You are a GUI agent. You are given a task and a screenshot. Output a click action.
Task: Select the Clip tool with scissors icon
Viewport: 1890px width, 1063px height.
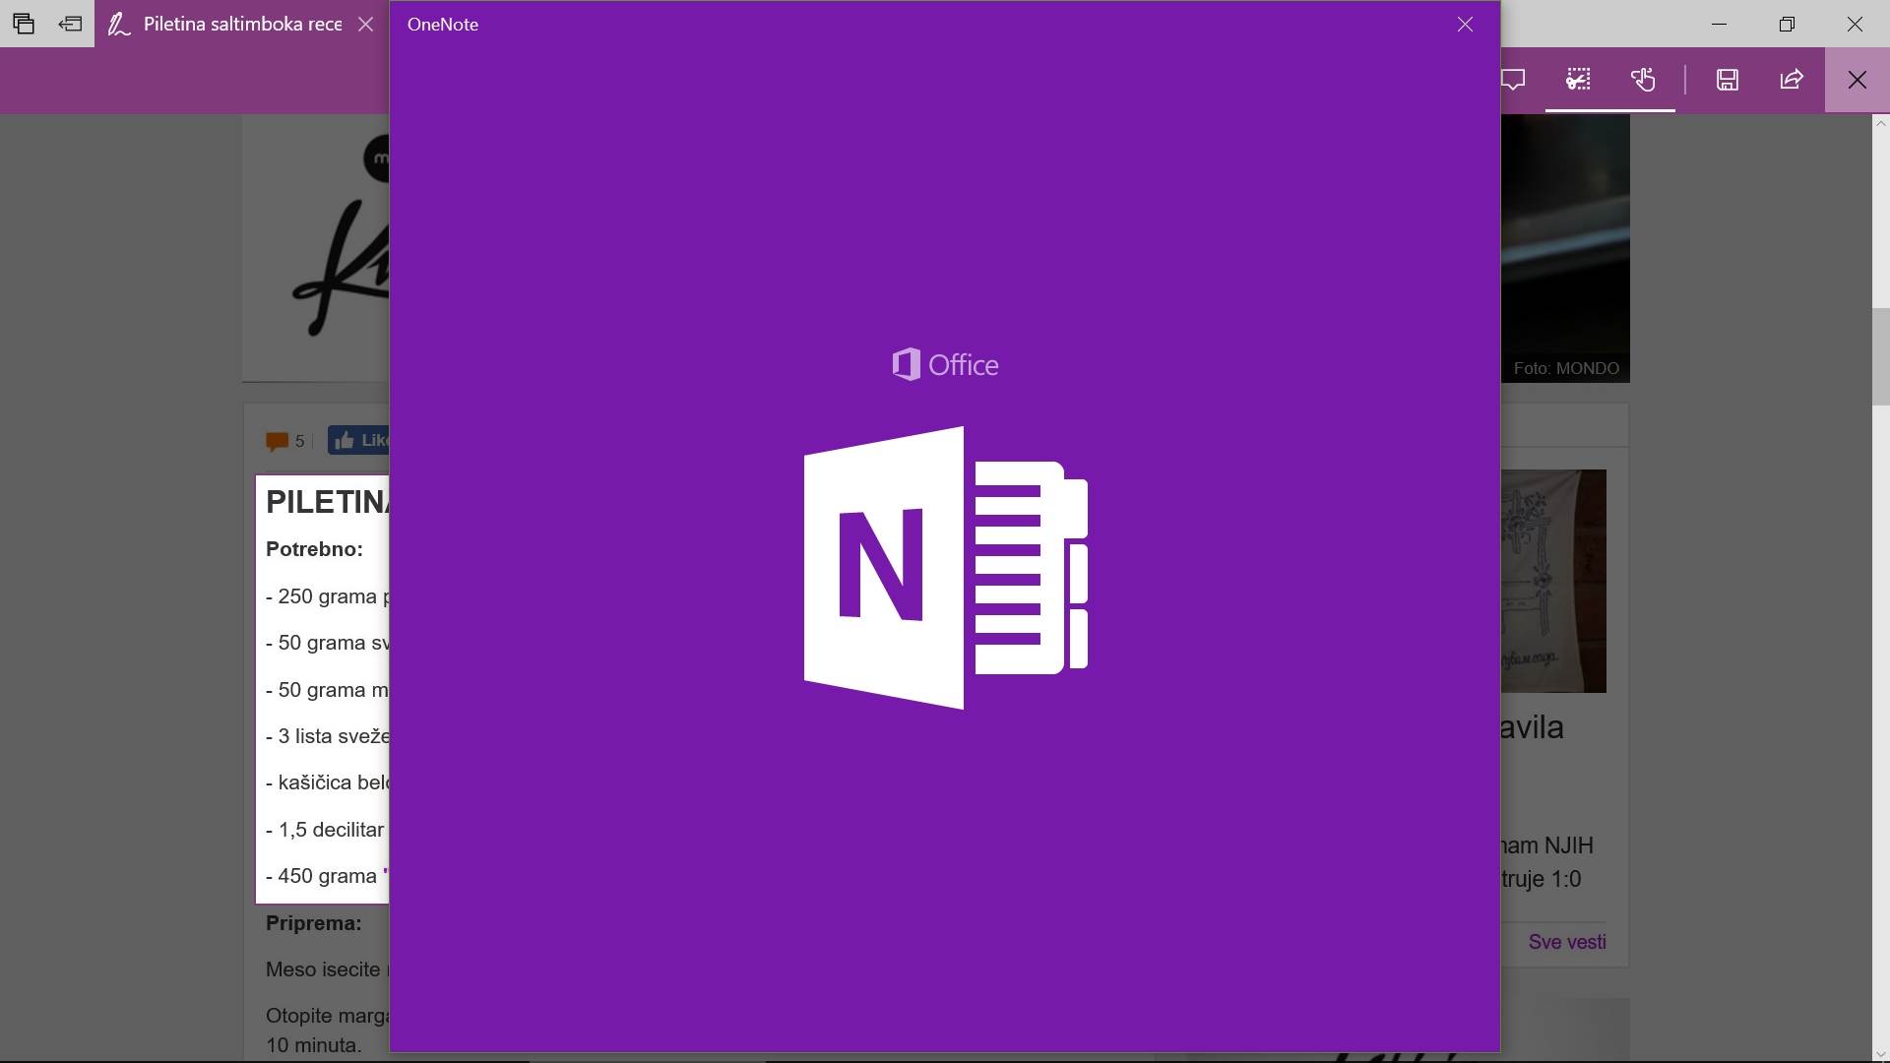tap(1578, 80)
